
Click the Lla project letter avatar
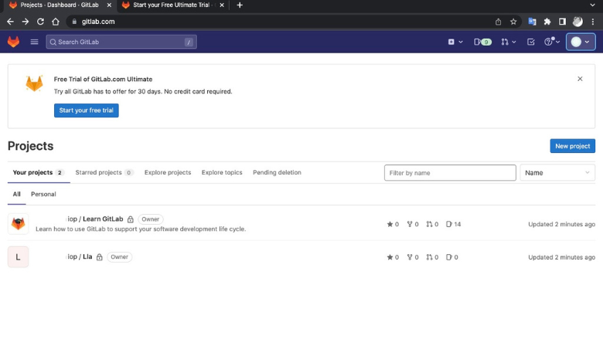pyautogui.click(x=18, y=257)
